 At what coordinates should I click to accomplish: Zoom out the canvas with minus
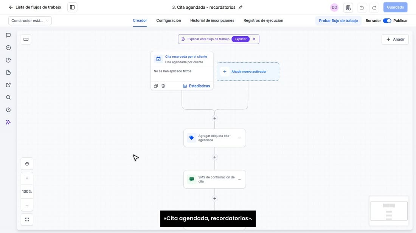[27, 205]
